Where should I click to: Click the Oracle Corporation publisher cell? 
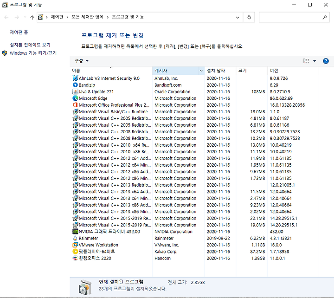pos(172,91)
